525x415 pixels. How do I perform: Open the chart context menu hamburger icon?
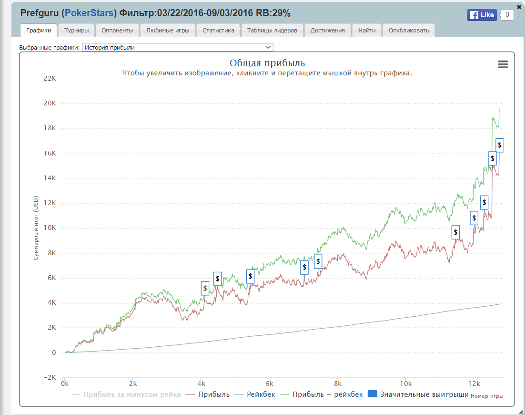(503, 64)
